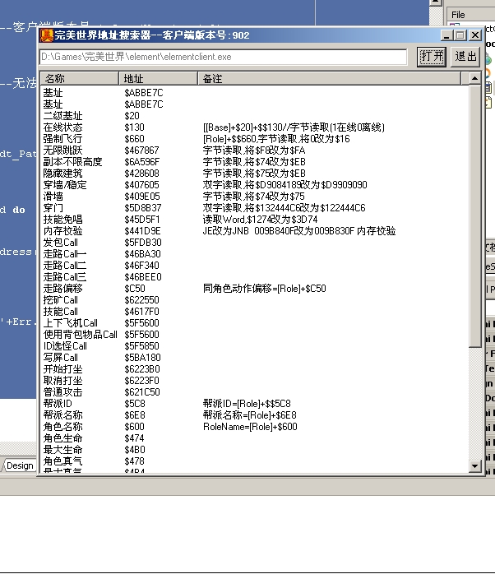Click the address searcher title bar icon

pyautogui.click(x=47, y=35)
